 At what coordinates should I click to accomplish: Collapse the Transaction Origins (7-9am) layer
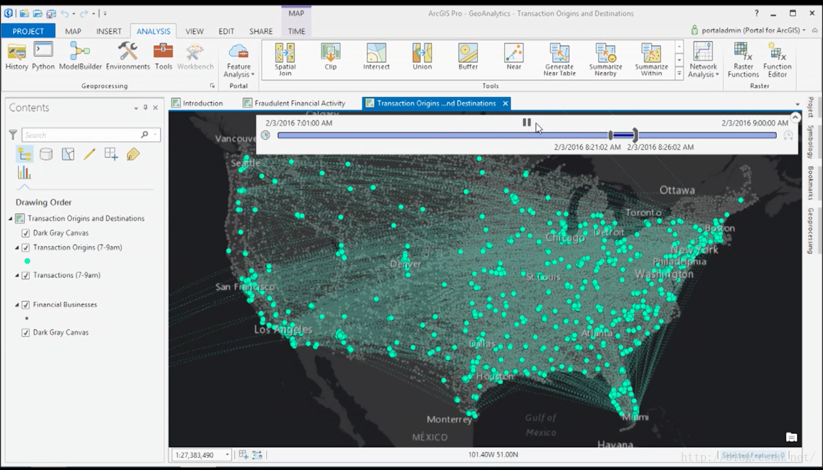[17, 248]
